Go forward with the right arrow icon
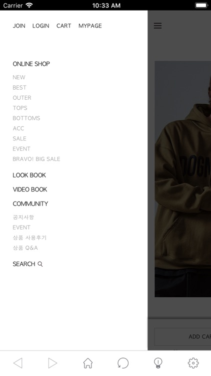The height and width of the screenshot is (376, 211). point(52,363)
